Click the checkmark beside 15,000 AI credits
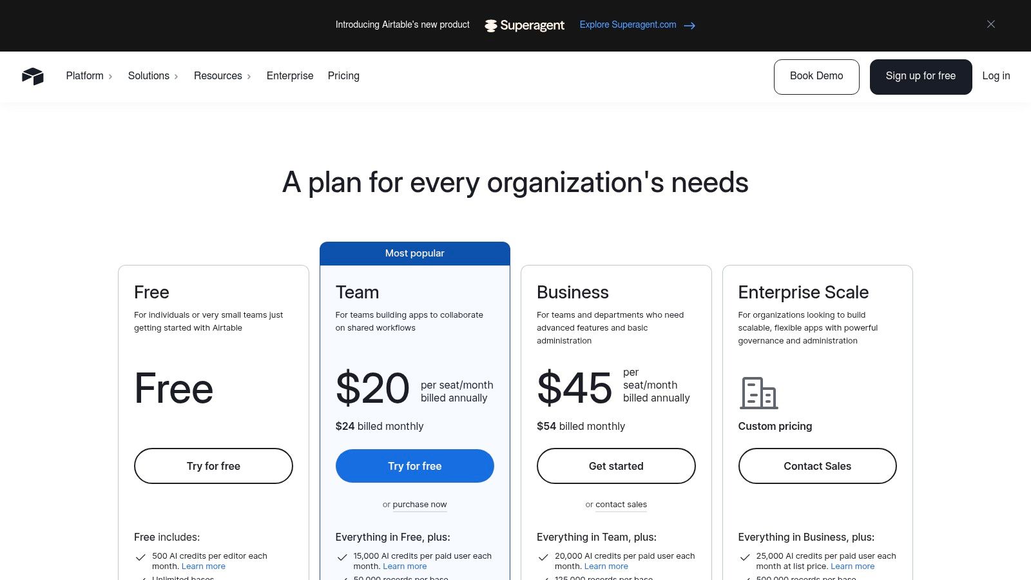Image resolution: width=1031 pixels, height=580 pixels. click(x=342, y=557)
